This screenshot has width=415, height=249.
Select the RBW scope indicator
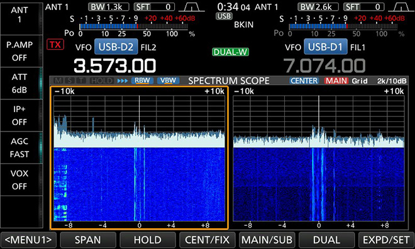coord(142,80)
